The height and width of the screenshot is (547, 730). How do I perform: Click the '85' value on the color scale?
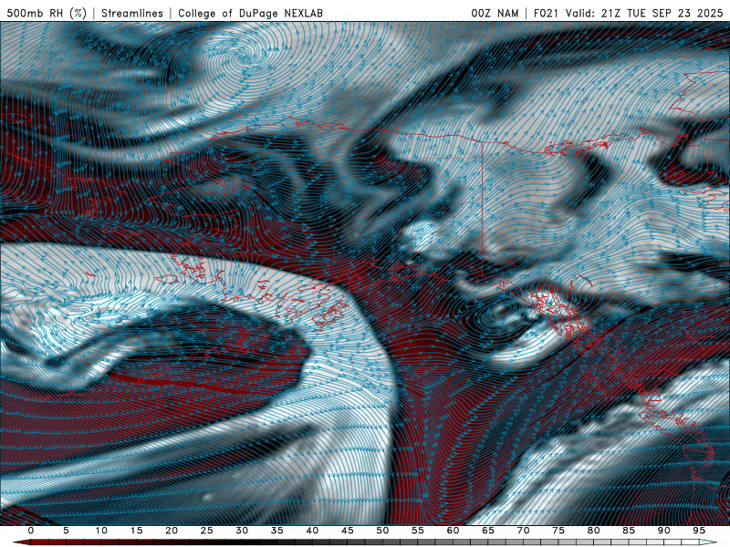tap(629, 531)
